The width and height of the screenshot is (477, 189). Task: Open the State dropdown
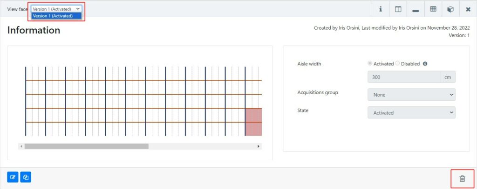pos(411,113)
